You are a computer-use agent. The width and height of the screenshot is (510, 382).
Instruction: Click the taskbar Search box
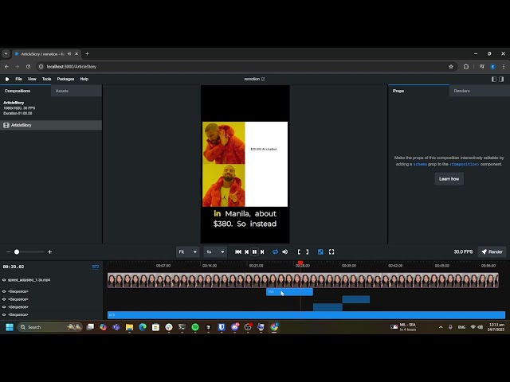49,327
